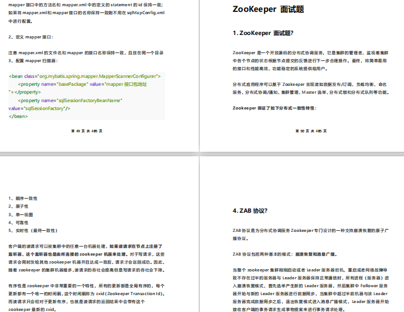Click the line '中进行配置。' at page top
Screen dimensions: 404x312
[x=20, y=21]
